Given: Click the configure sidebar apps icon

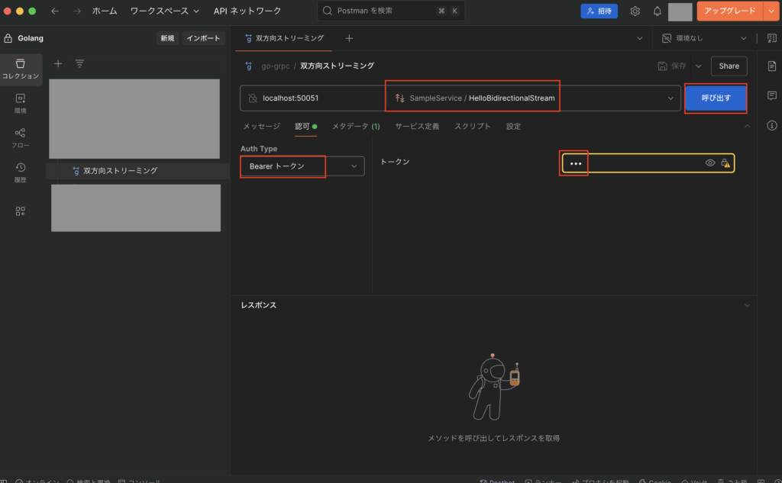Looking at the screenshot, I should tap(21, 211).
